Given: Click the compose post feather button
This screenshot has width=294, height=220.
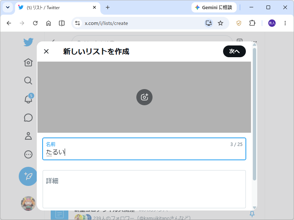Looking at the screenshot, I should tap(28, 176).
